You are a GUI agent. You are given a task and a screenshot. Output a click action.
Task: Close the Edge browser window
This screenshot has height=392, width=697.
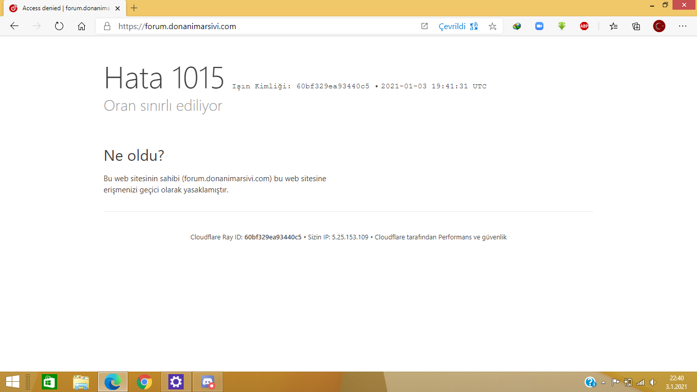684,5
